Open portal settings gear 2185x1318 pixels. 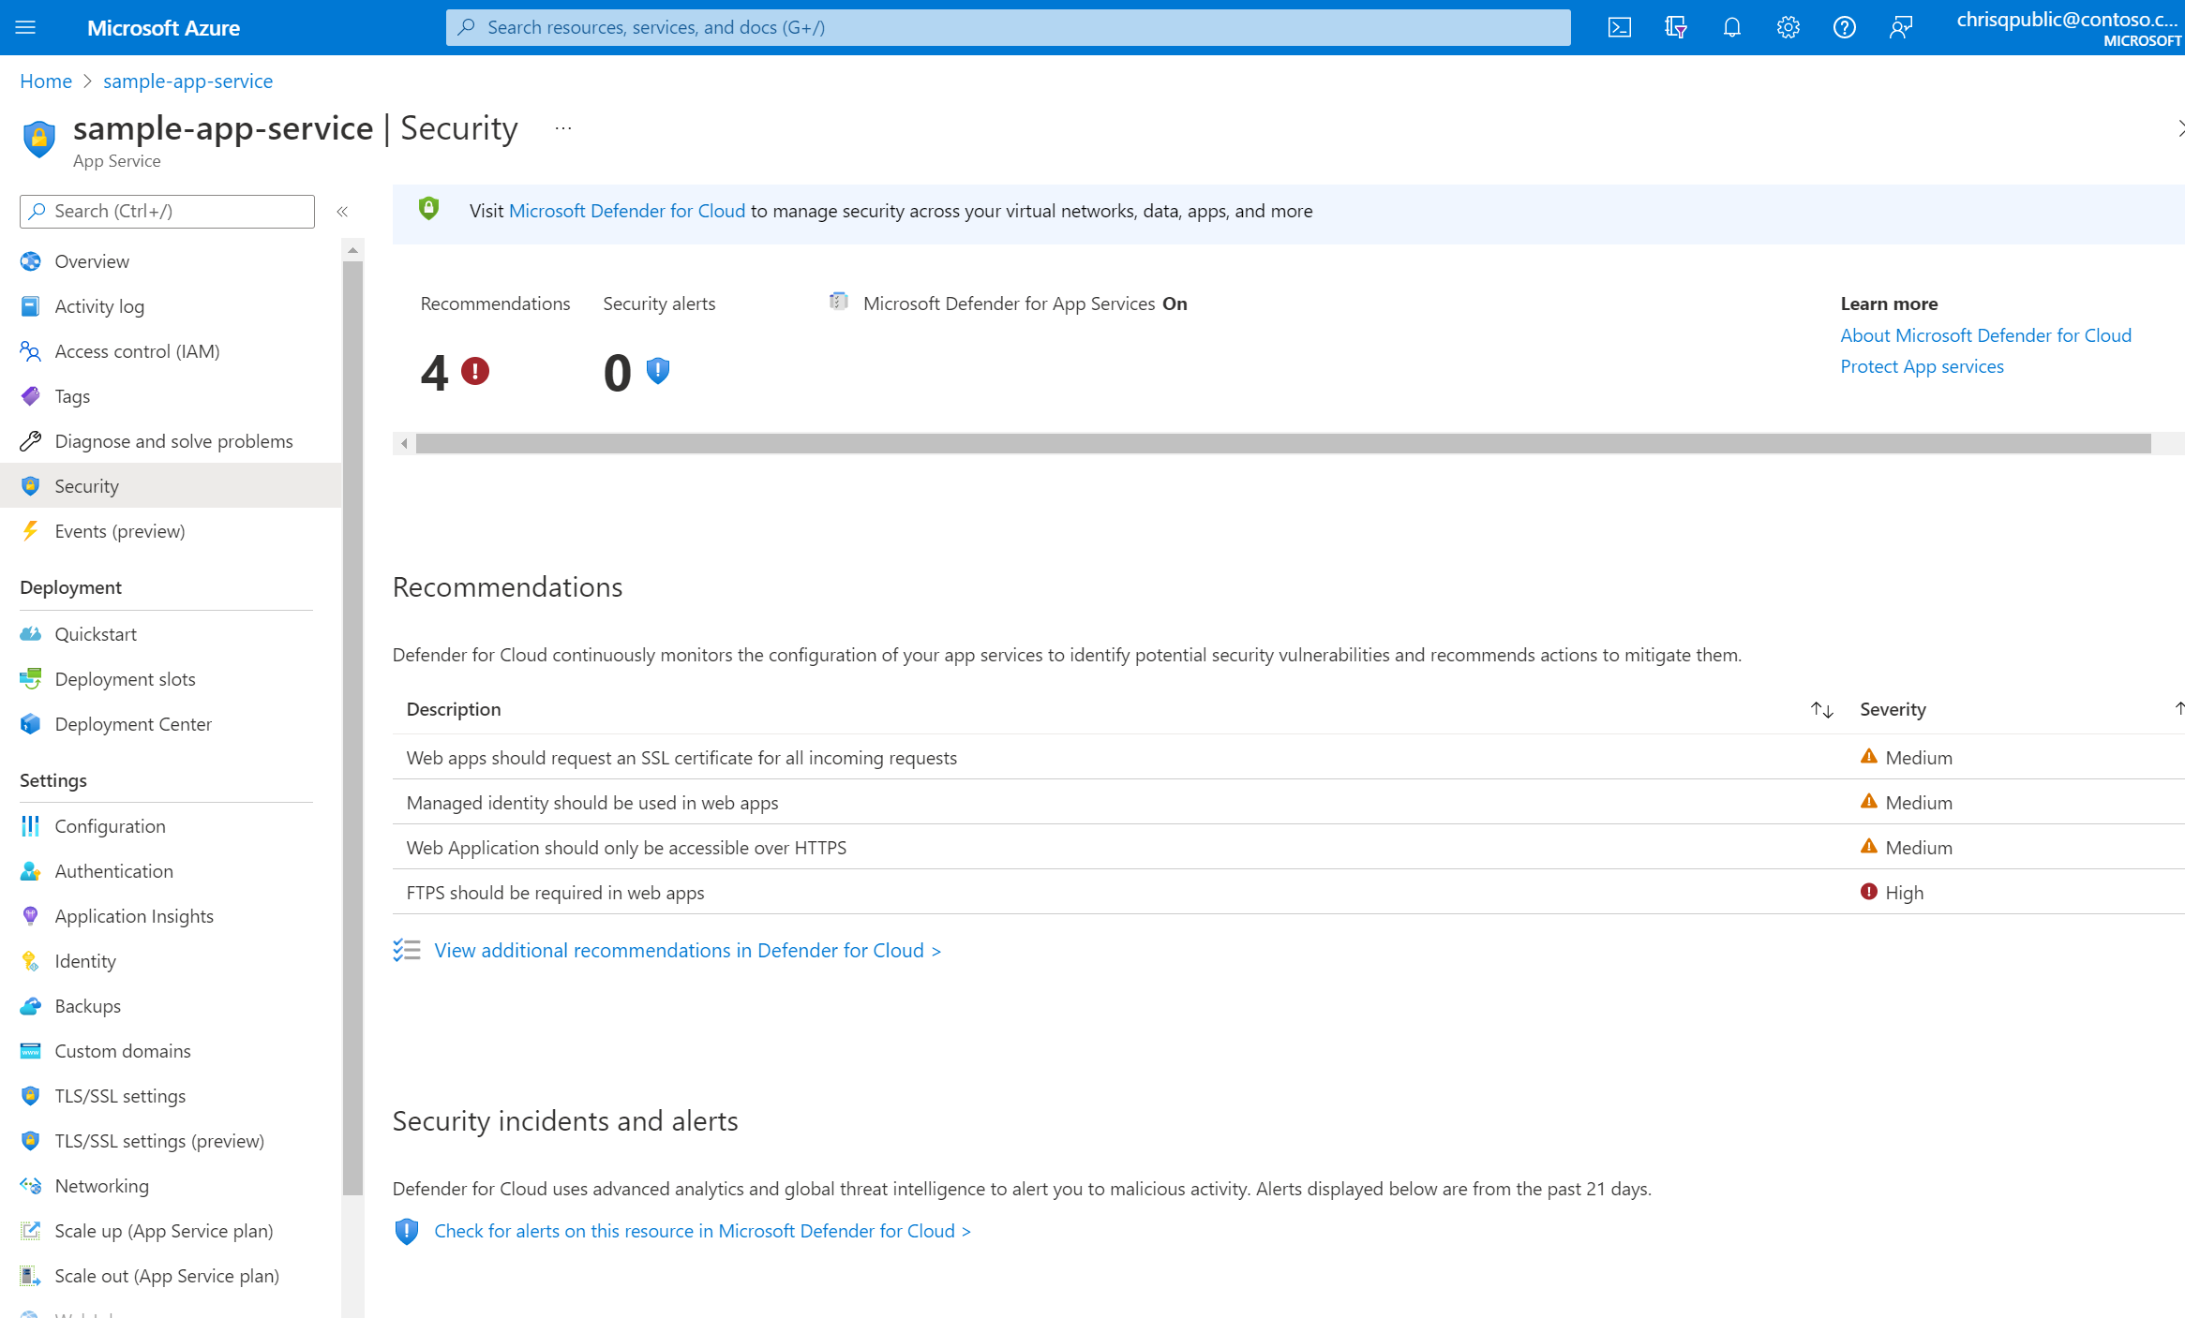coord(1788,27)
